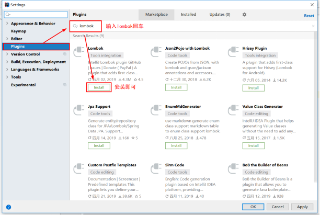Open the Jpa Support plugin icon
Image resolution: width=320 pixels, height=215 pixels.
pyautogui.click(x=79, y=110)
